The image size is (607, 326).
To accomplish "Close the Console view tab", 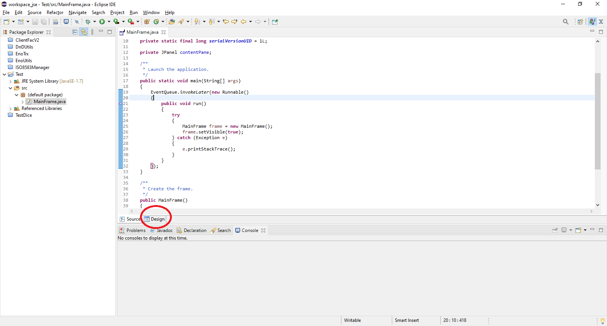I will tap(263, 230).
